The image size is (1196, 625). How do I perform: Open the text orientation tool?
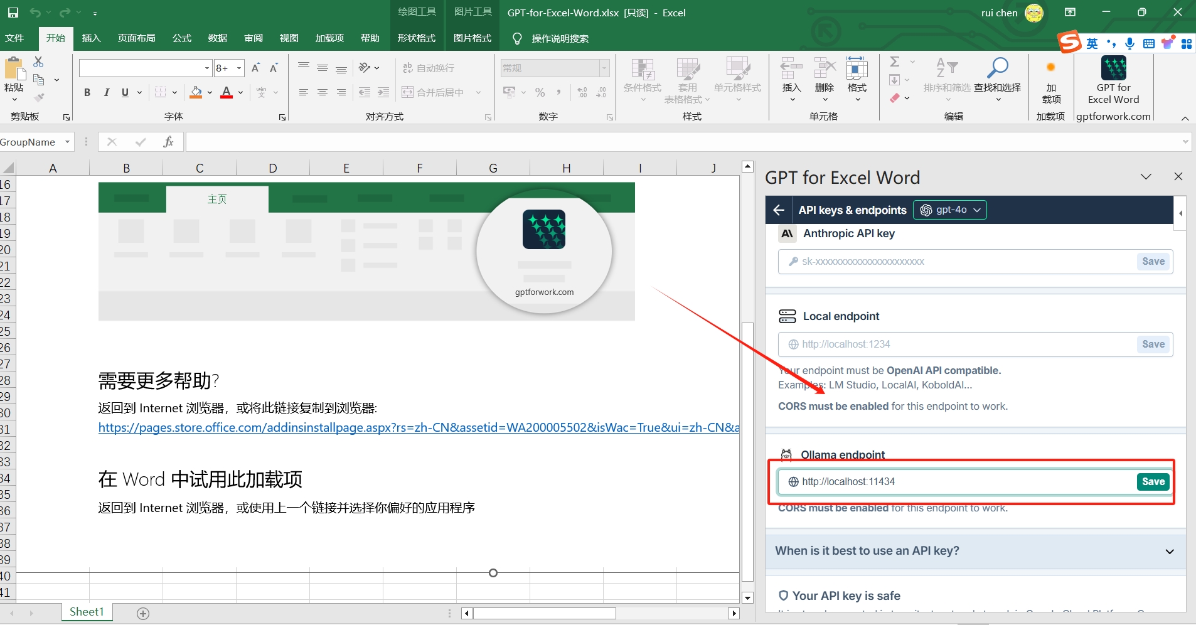tap(368, 67)
